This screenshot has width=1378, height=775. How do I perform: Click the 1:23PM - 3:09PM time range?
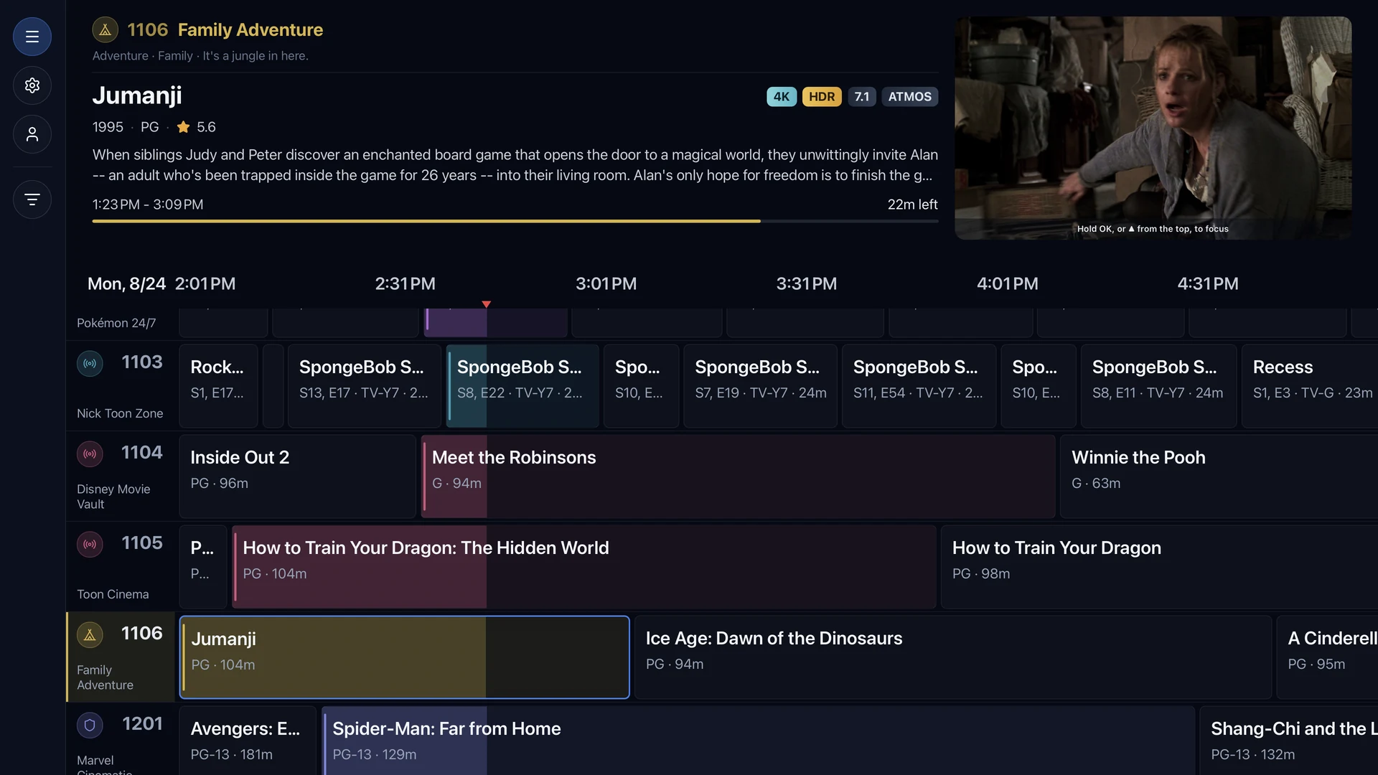[x=148, y=205]
